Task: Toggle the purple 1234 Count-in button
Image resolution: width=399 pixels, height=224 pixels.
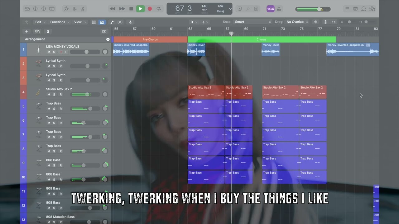Action: [270, 9]
